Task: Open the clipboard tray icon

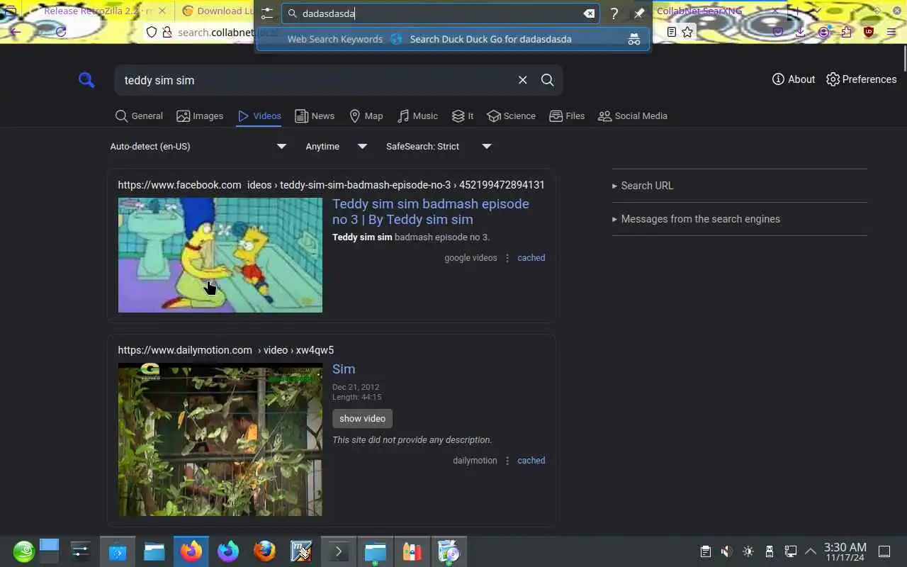Action: pos(705,551)
